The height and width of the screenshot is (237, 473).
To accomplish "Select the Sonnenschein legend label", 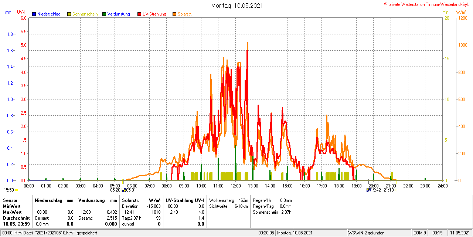I will click(85, 14).
